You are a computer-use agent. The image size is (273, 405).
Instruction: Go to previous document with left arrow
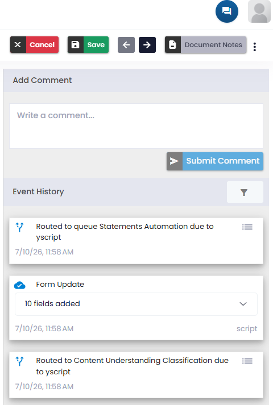[x=126, y=45]
